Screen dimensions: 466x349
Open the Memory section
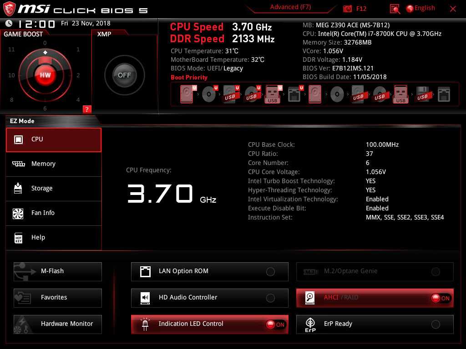54,164
